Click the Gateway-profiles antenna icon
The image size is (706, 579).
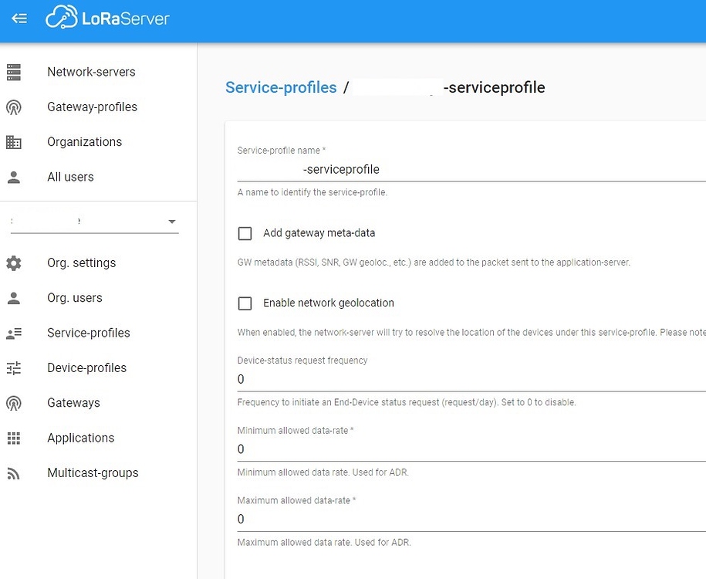[x=15, y=107]
